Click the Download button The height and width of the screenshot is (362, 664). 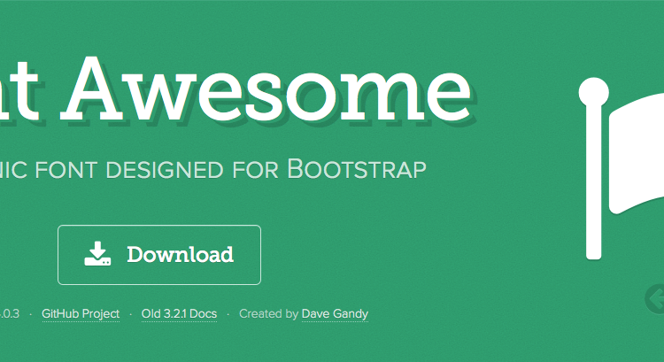(x=159, y=255)
